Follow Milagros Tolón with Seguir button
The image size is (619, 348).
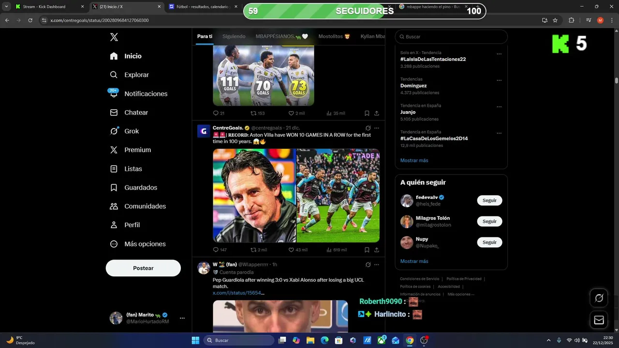pyautogui.click(x=489, y=221)
